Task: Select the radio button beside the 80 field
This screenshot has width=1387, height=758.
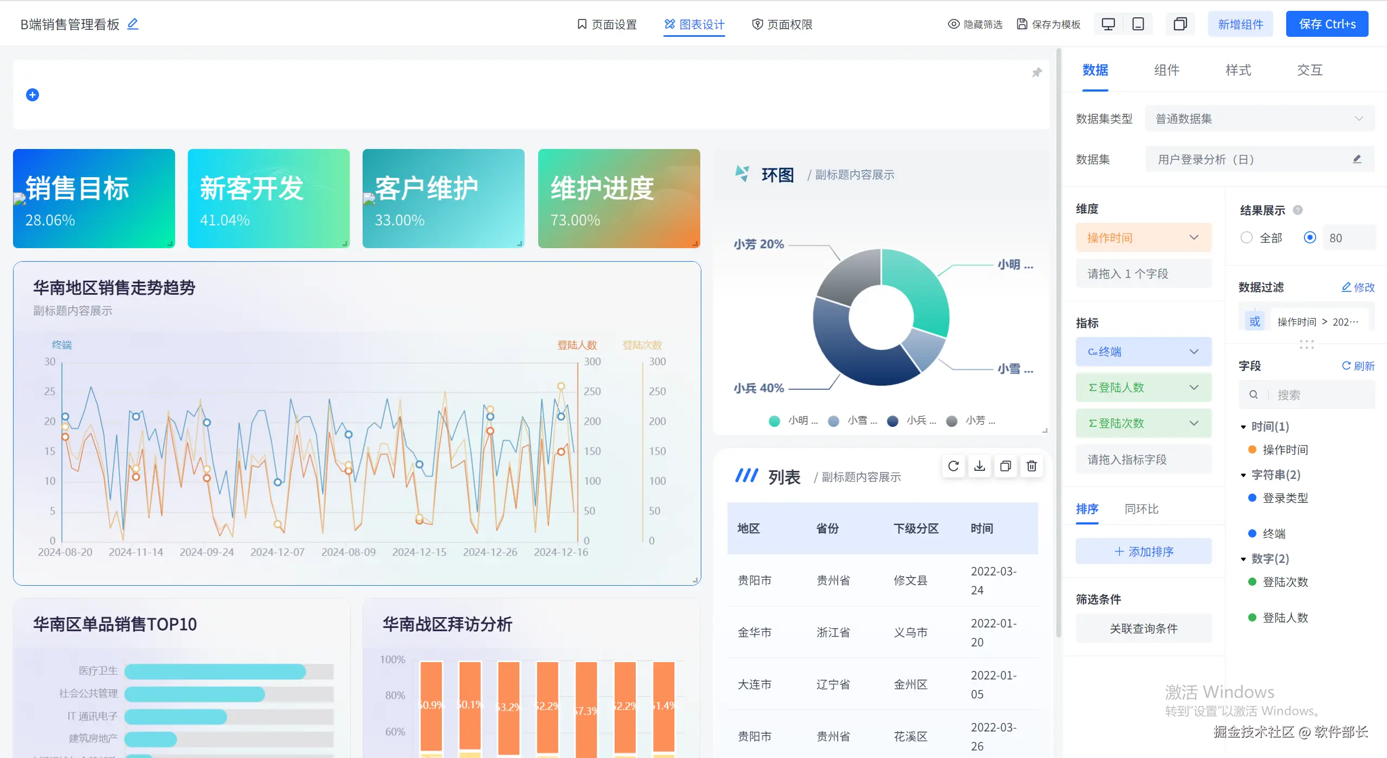Action: 1309,238
